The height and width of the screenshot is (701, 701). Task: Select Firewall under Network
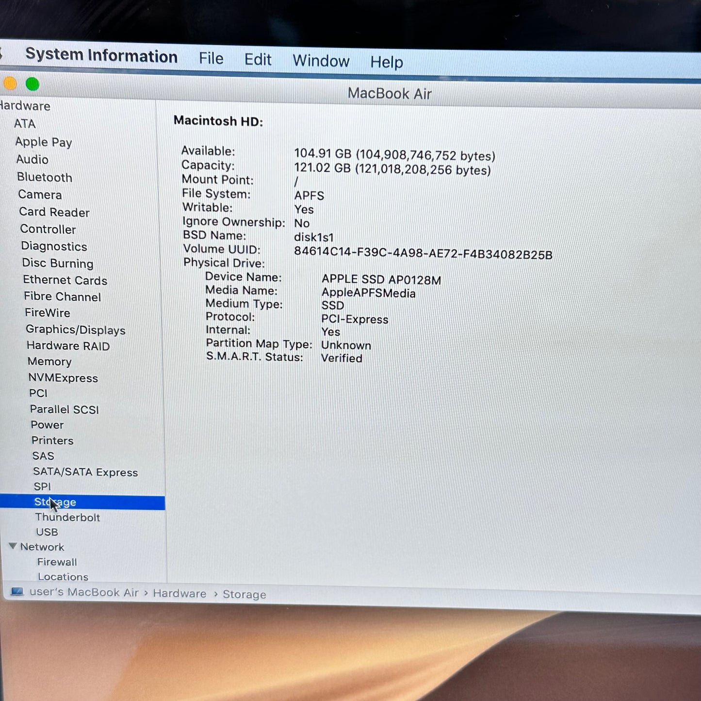click(x=57, y=562)
